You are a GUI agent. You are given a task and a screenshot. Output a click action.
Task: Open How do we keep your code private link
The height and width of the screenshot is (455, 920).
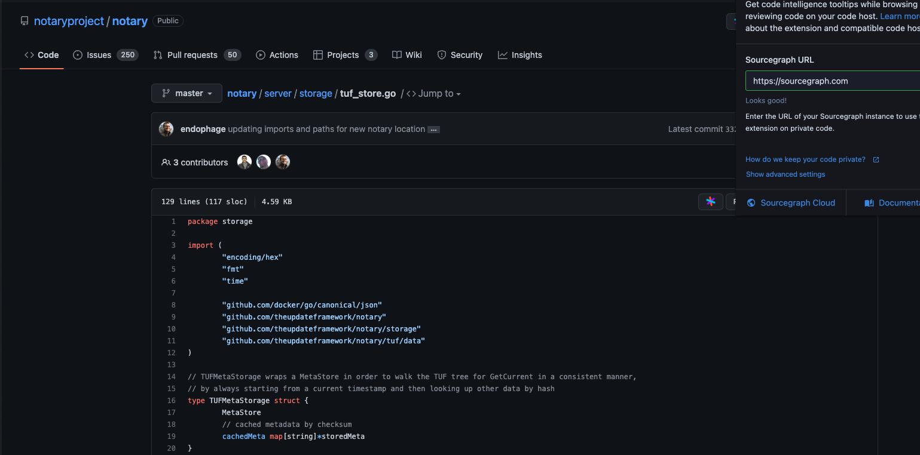(x=805, y=159)
